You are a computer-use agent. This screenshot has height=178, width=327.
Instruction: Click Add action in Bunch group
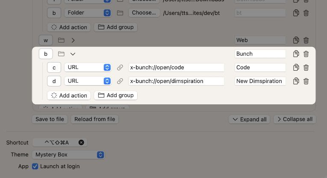point(69,95)
